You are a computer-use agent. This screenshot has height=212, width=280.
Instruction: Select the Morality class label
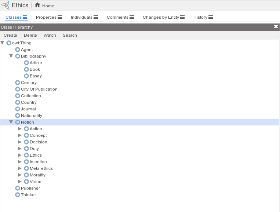point(37,175)
